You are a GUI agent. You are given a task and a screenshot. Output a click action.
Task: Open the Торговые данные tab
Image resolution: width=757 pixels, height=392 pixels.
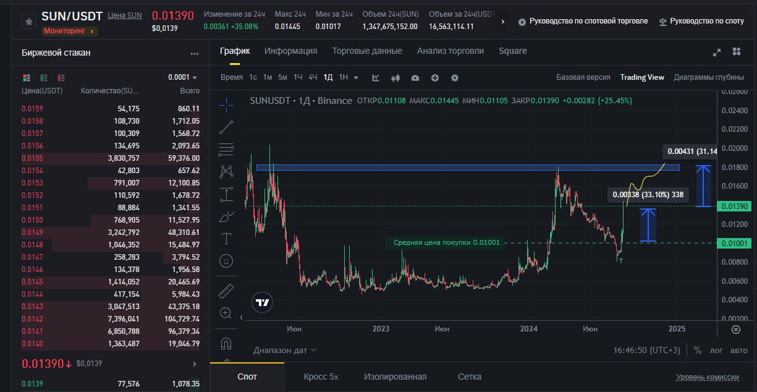(x=367, y=51)
